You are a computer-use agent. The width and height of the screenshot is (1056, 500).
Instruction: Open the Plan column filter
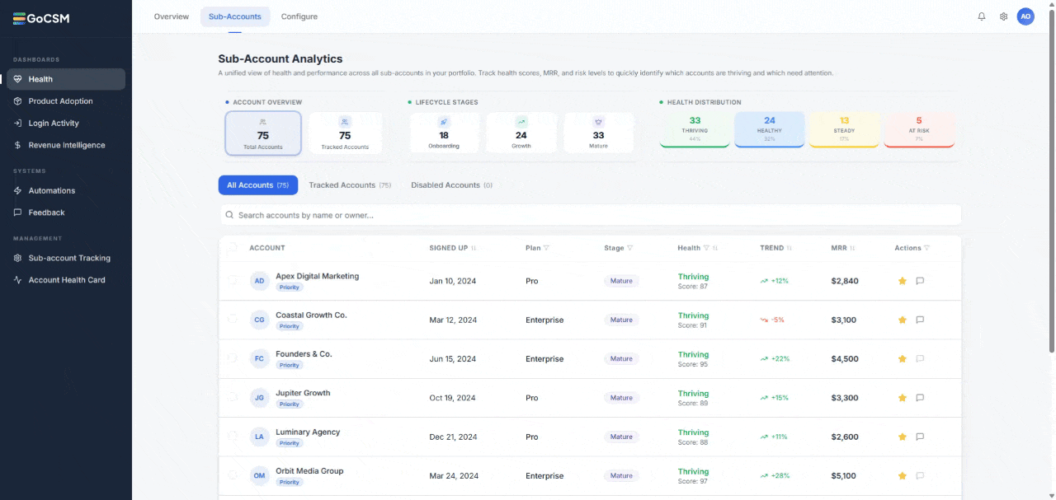(546, 248)
